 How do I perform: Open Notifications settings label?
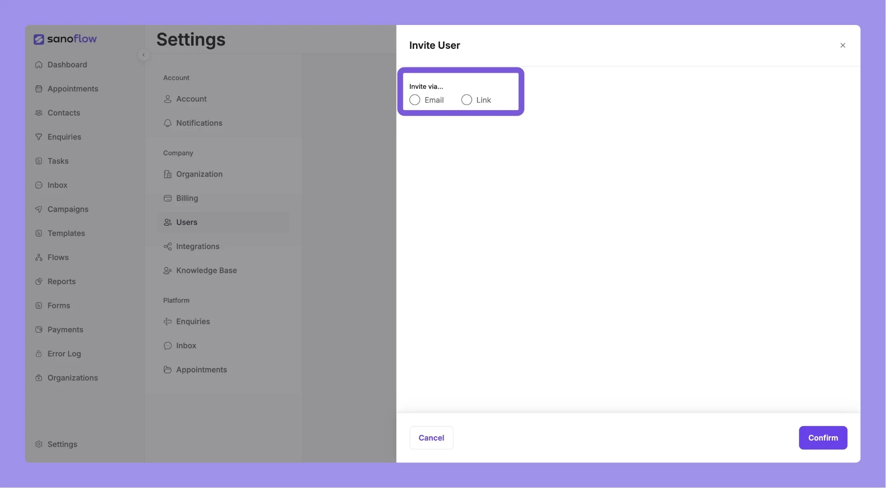pos(199,123)
